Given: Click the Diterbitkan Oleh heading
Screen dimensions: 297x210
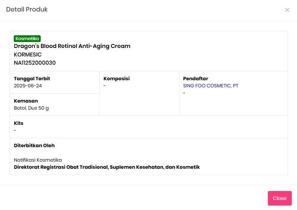Looking at the screenshot, I should (x=34, y=146).
